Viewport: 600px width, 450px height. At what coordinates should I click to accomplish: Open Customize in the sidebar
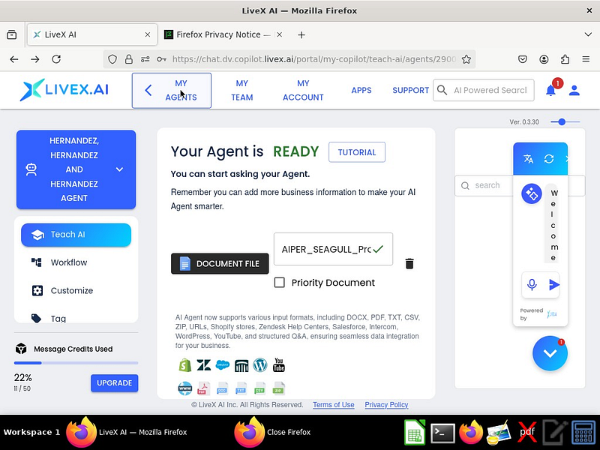point(72,291)
